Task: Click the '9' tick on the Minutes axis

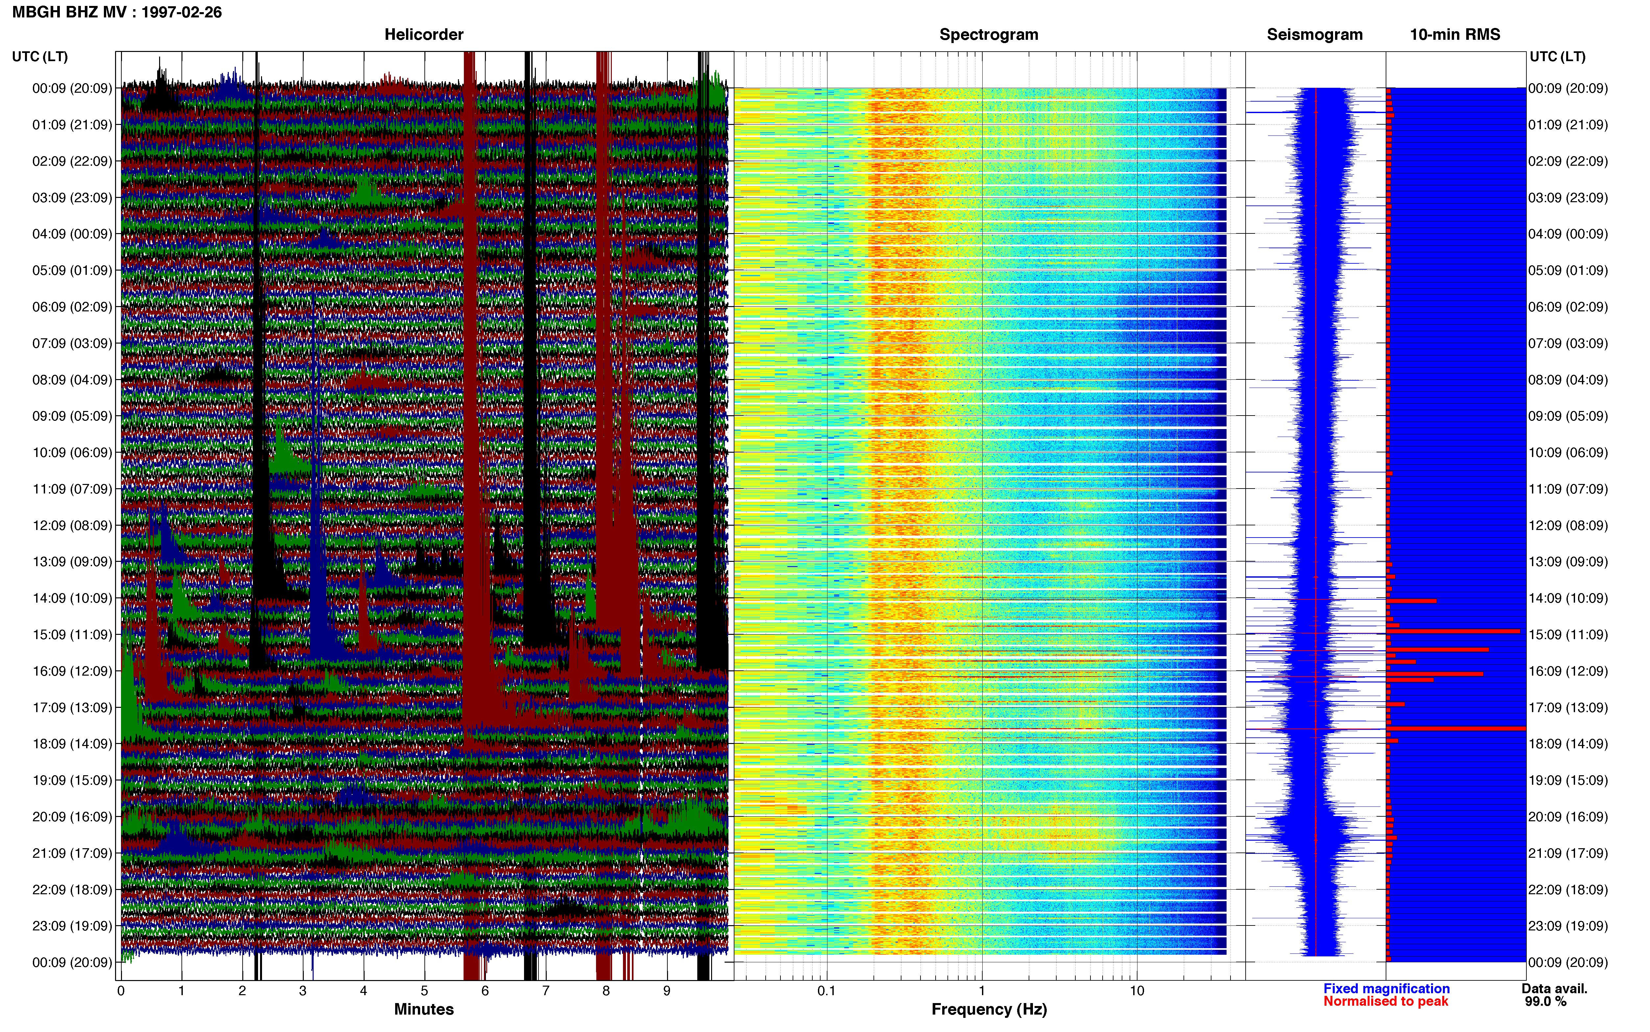Action: click(x=667, y=990)
